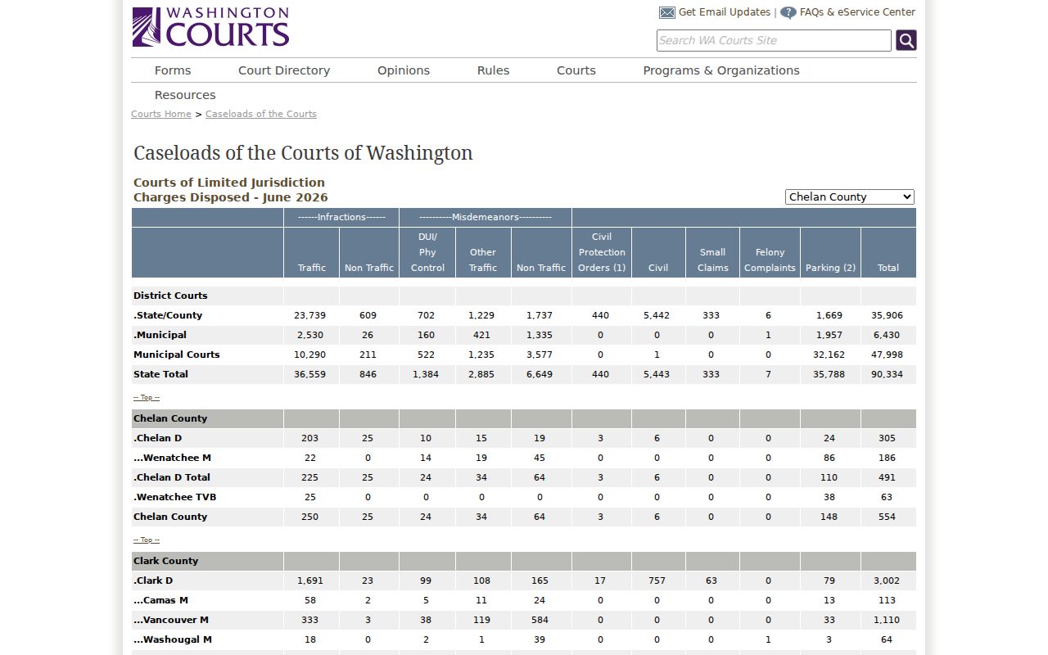Click Caseloads of the Courts breadcrumb
1048x655 pixels.
261,114
